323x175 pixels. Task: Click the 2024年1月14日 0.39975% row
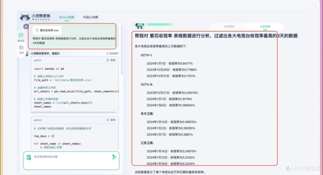pos(171,122)
